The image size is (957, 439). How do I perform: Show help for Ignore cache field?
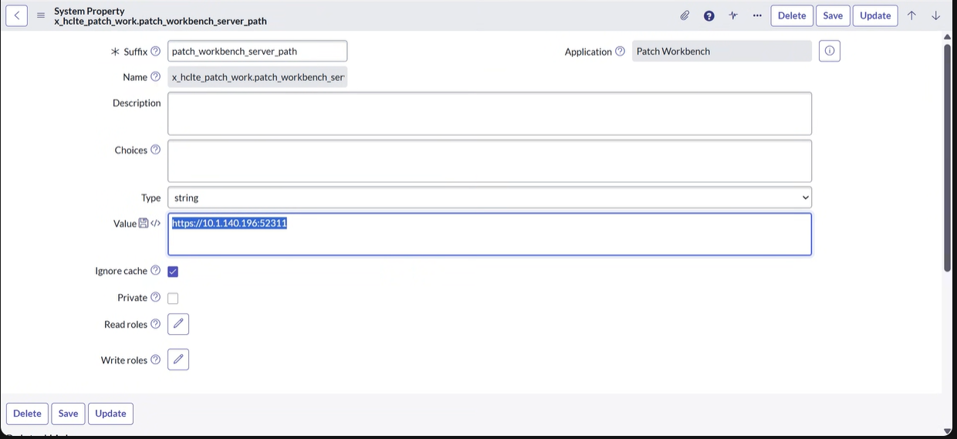(x=155, y=270)
